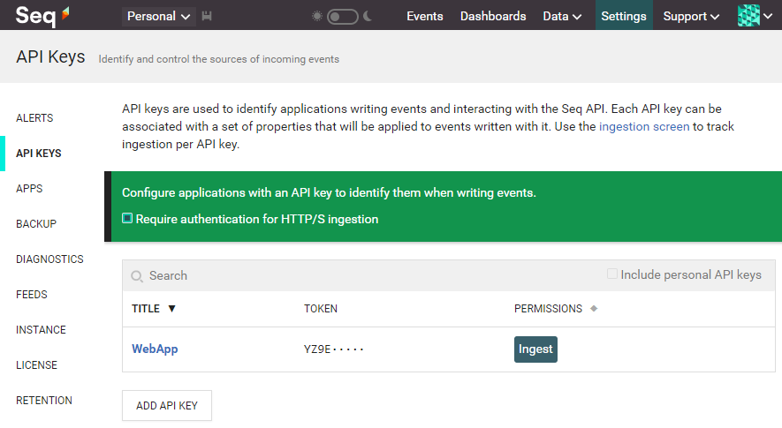
Task: Enable Require authentication for HTTP/S ingestion
Action: pyautogui.click(x=127, y=218)
